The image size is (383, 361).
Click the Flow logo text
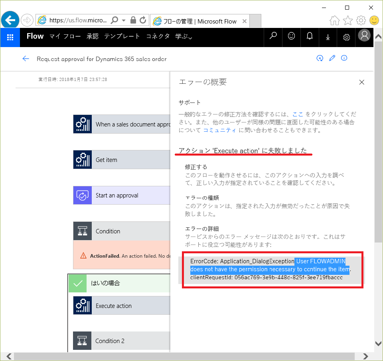pyautogui.click(x=35, y=36)
